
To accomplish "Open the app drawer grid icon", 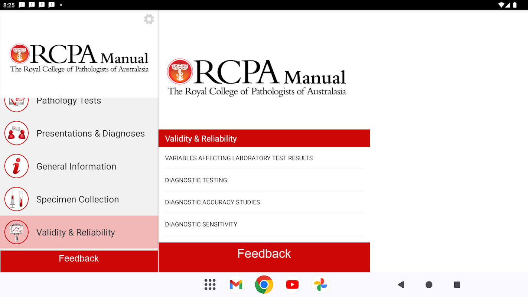I will pyautogui.click(x=210, y=285).
